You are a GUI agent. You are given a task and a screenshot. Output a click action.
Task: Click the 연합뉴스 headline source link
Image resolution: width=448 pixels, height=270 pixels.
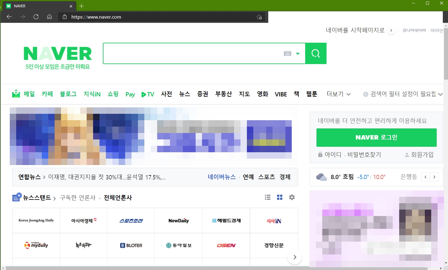point(30,177)
